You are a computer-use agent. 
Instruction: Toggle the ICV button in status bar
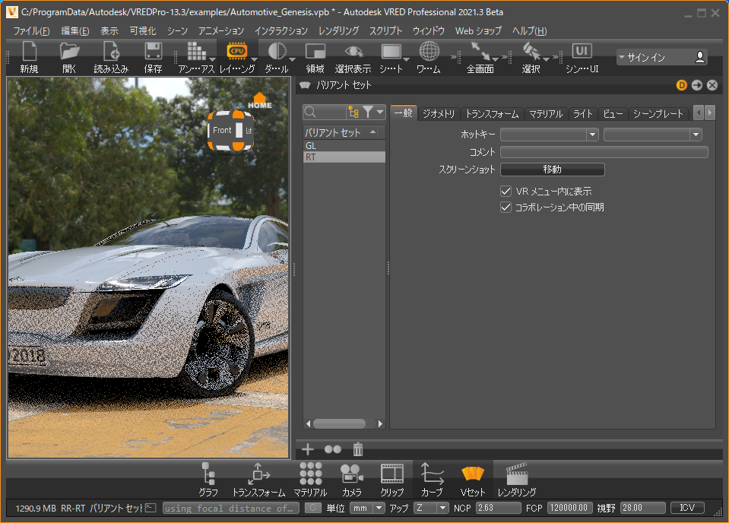[687, 508]
